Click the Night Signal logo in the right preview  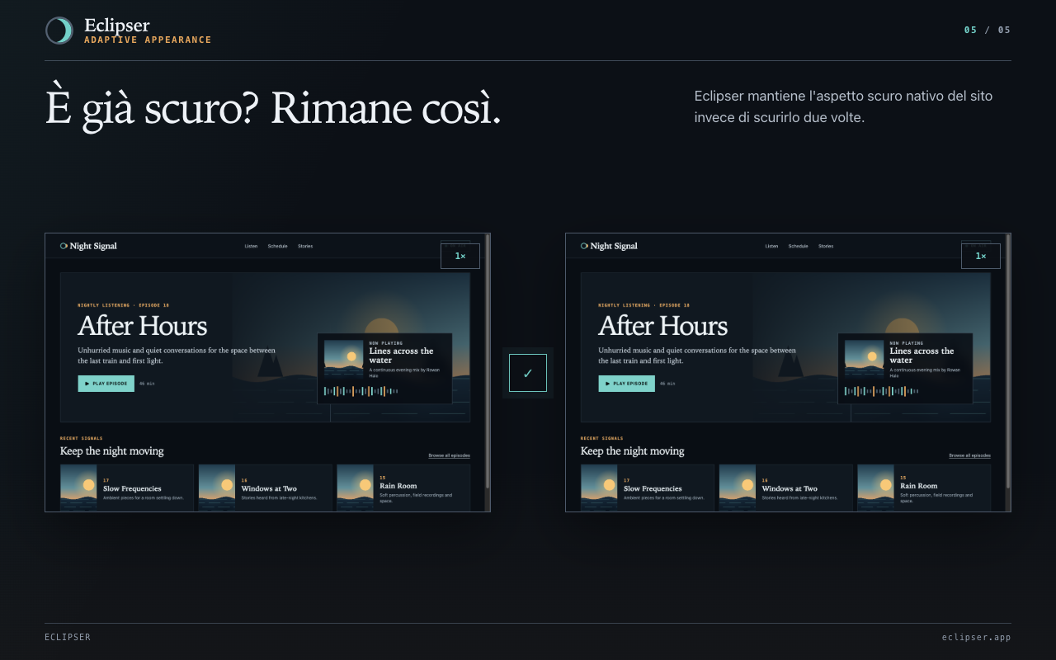pyautogui.click(x=609, y=246)
